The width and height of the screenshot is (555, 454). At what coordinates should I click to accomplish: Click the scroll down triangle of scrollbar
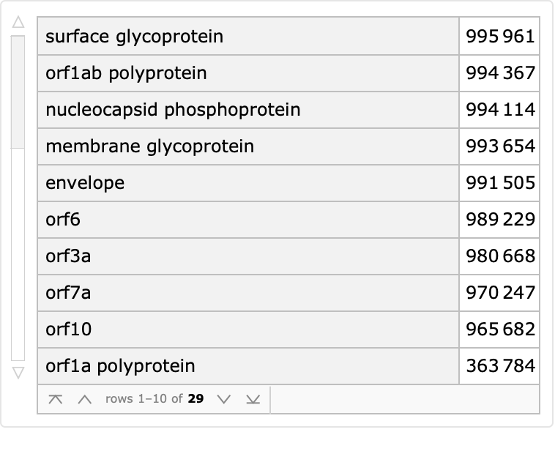point(18,372)
